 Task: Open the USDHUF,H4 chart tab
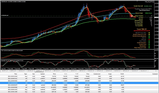click(74, 71)
